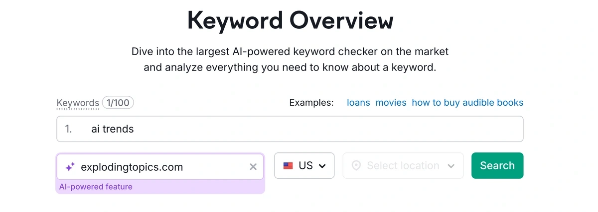
Task: Expand the US country chevron arrow
Action: tap(322, 166)
